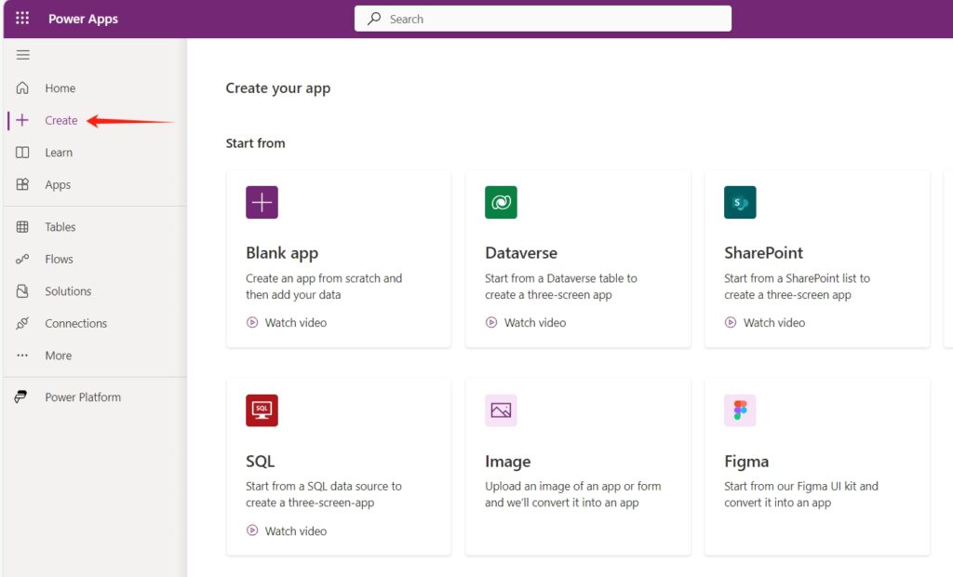
Task: Open the Dataverse card title
Action: (521, 253)
